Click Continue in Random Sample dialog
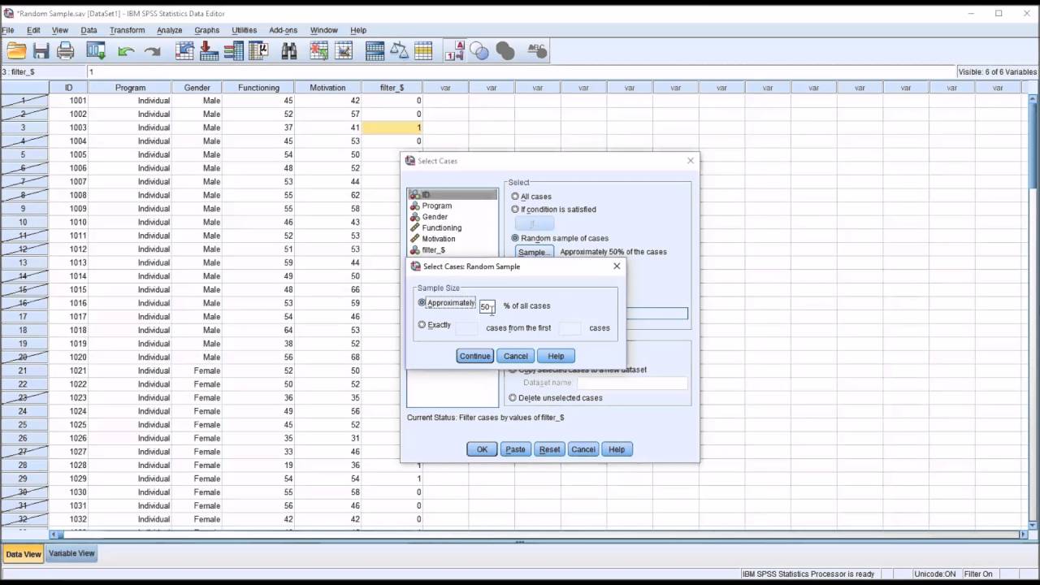The height and width of the screenshot is (585, 1040). coord(474,356)
